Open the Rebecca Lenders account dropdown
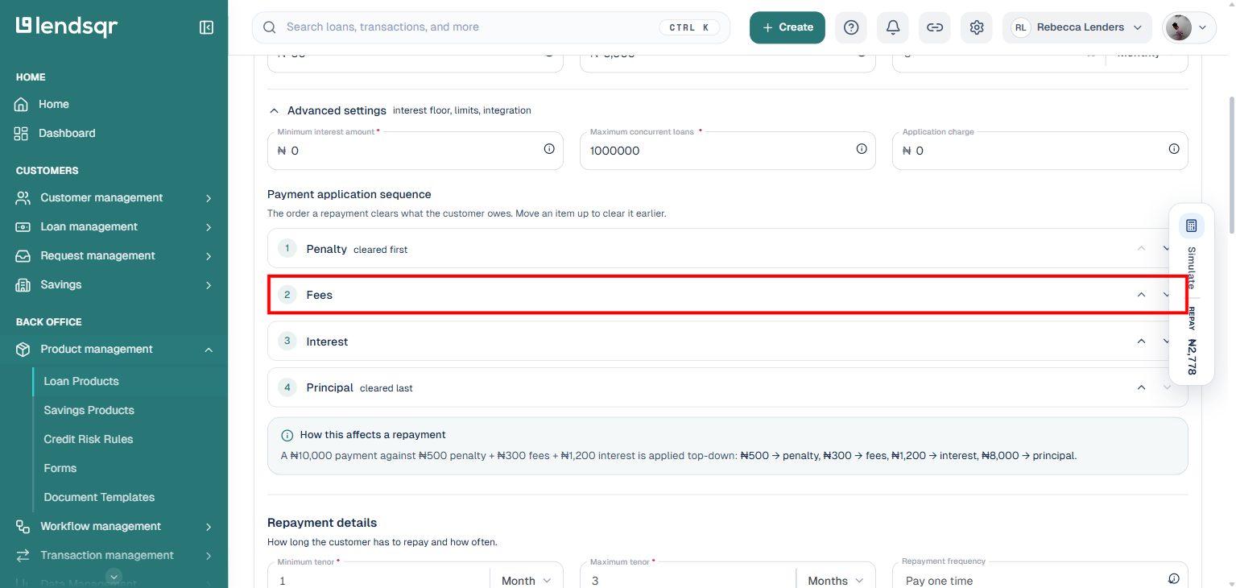 click(1078, 27)
